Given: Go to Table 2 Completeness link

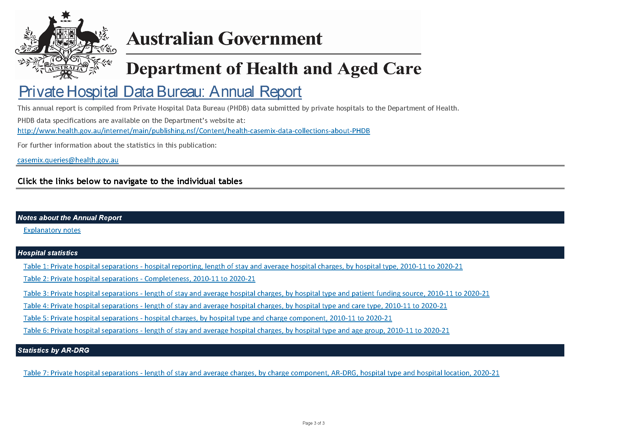Looking at the screenshot, I should click(139, 279).
